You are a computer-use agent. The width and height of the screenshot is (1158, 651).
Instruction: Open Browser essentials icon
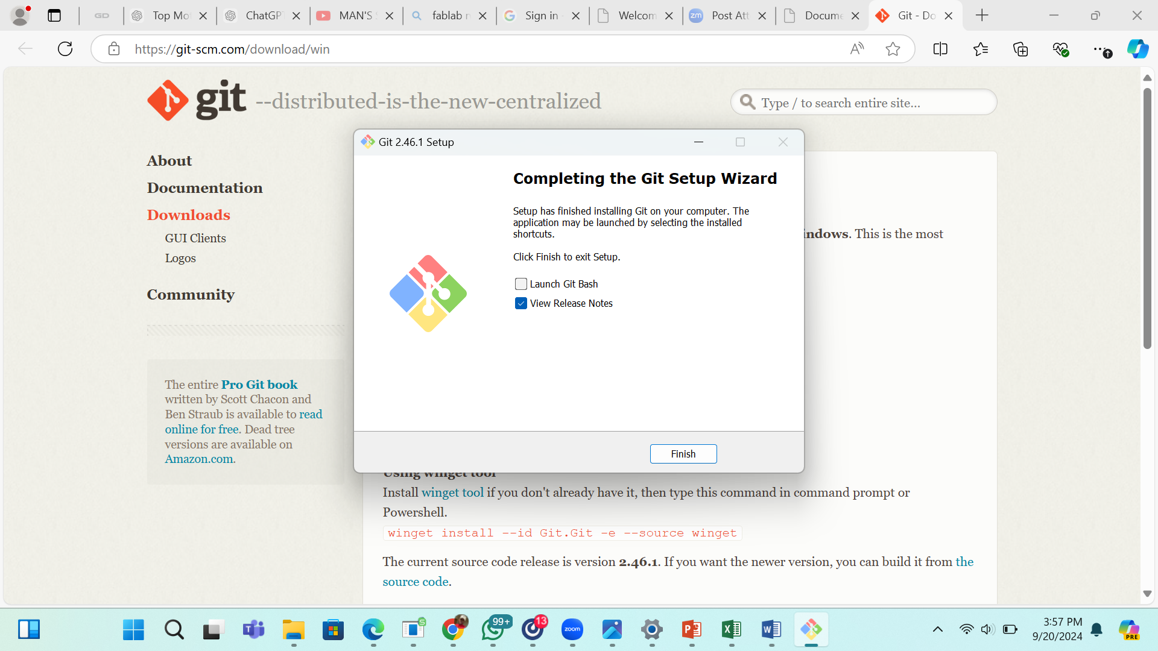[x=1061, y=49]
